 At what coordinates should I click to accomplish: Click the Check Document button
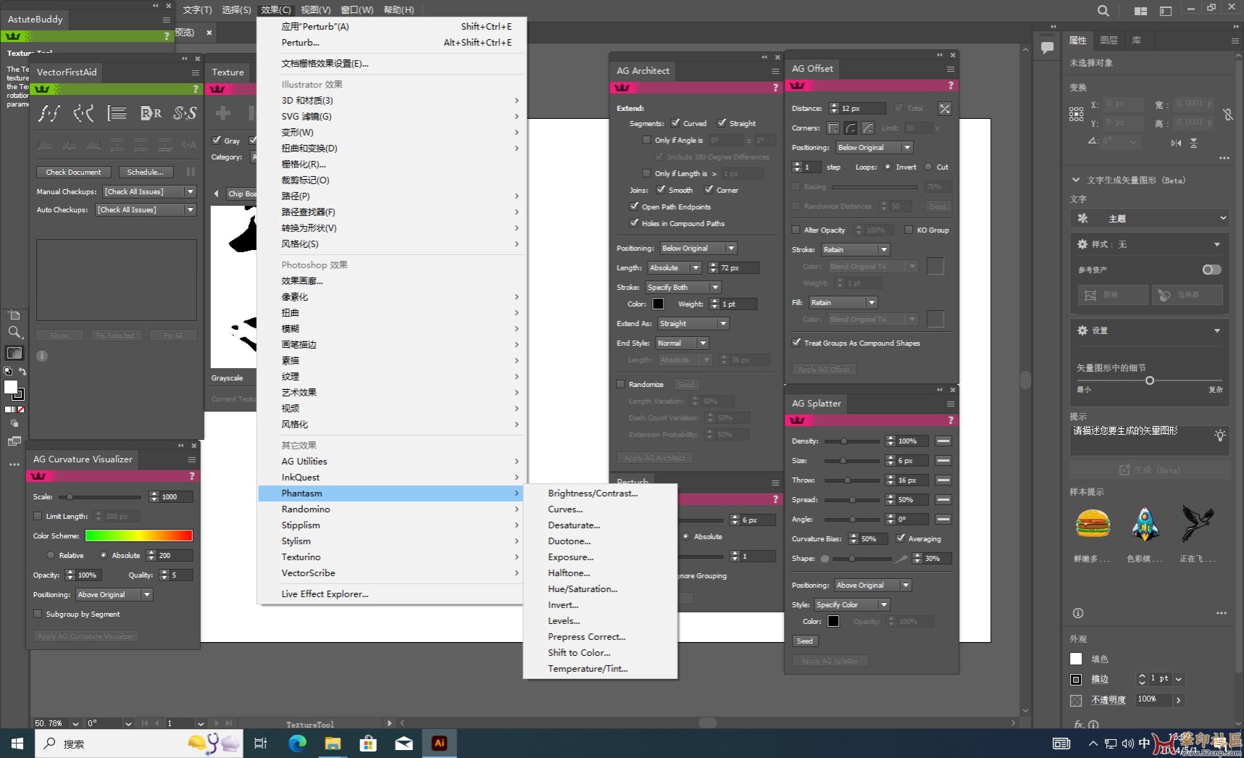click(x=74, y=172)
